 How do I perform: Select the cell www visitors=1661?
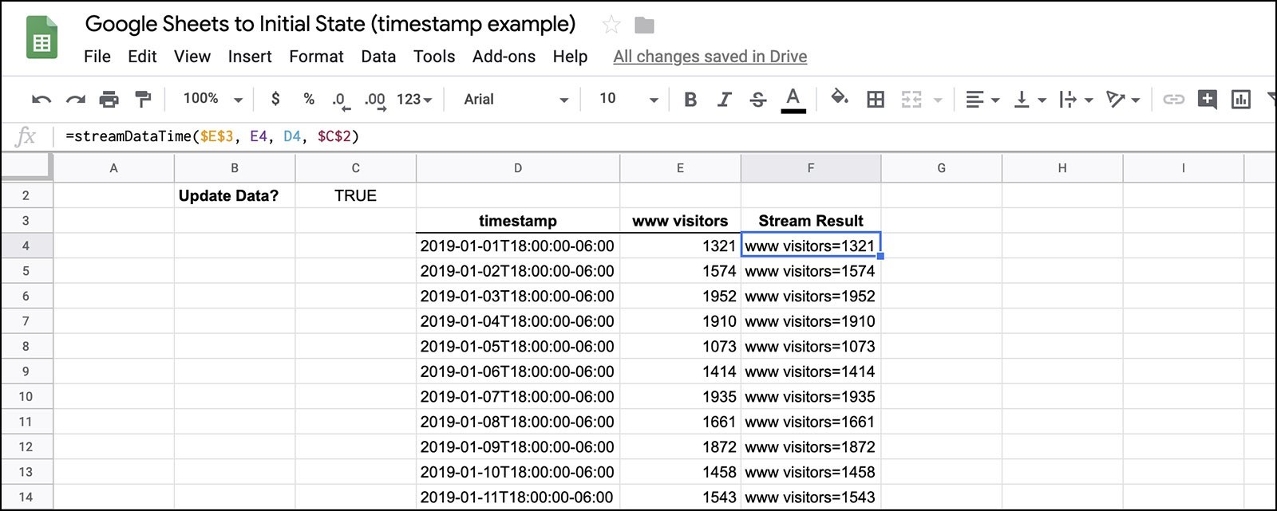[811, 422]
